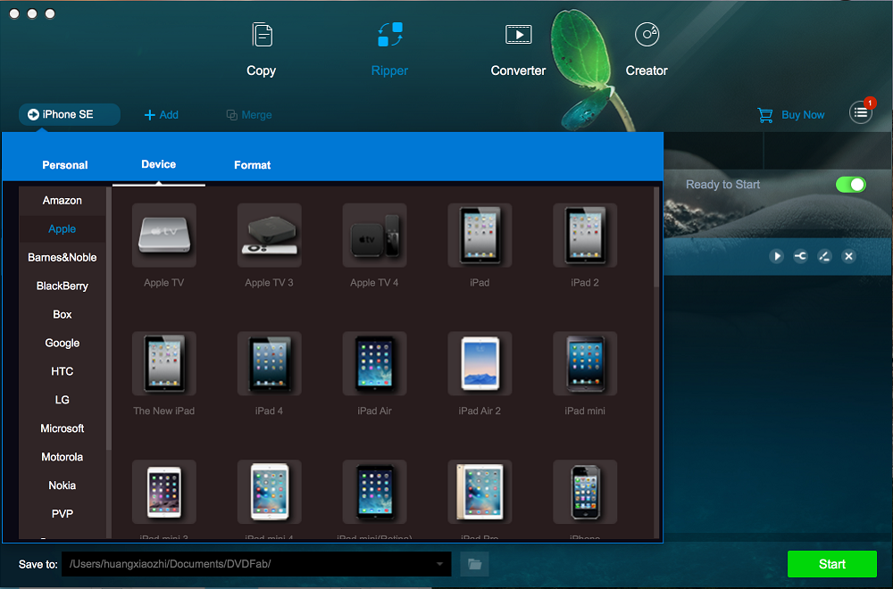Open the Copy module
Viewport: 893px width, 589px height.
tap(262, 49)
